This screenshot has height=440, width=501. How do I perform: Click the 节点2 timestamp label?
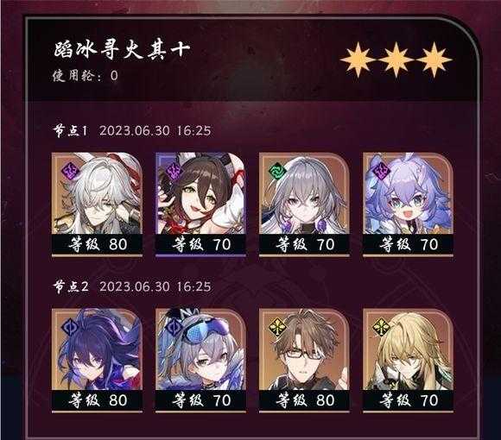point(155,286)
